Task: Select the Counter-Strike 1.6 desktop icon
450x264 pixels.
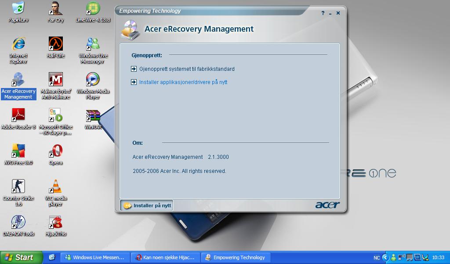Action: (18, 193)
